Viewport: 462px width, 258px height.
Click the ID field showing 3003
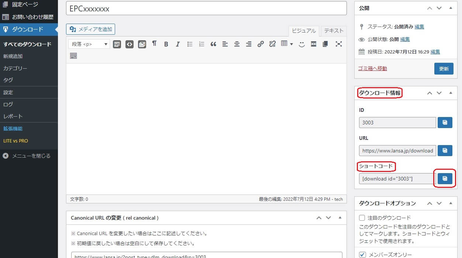click(x=397, y=123)
